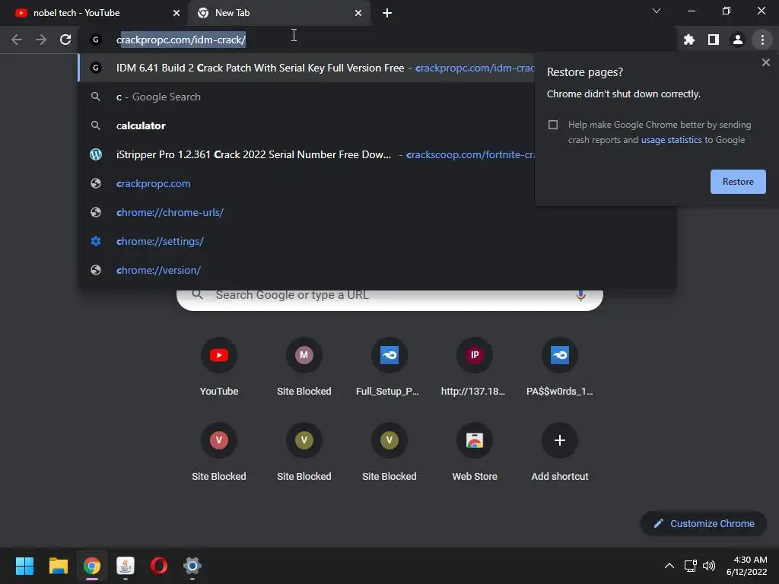Open Chrome's three-dot menu
The height and width of the screenshot is (584, 779).
(x=762, y=40)
